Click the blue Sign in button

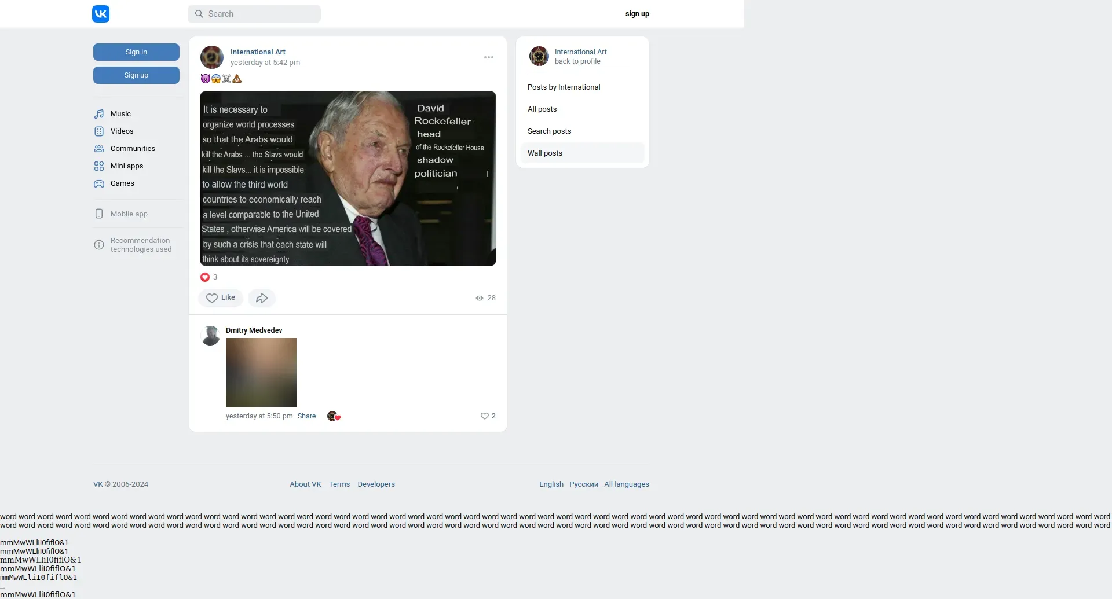136,52
